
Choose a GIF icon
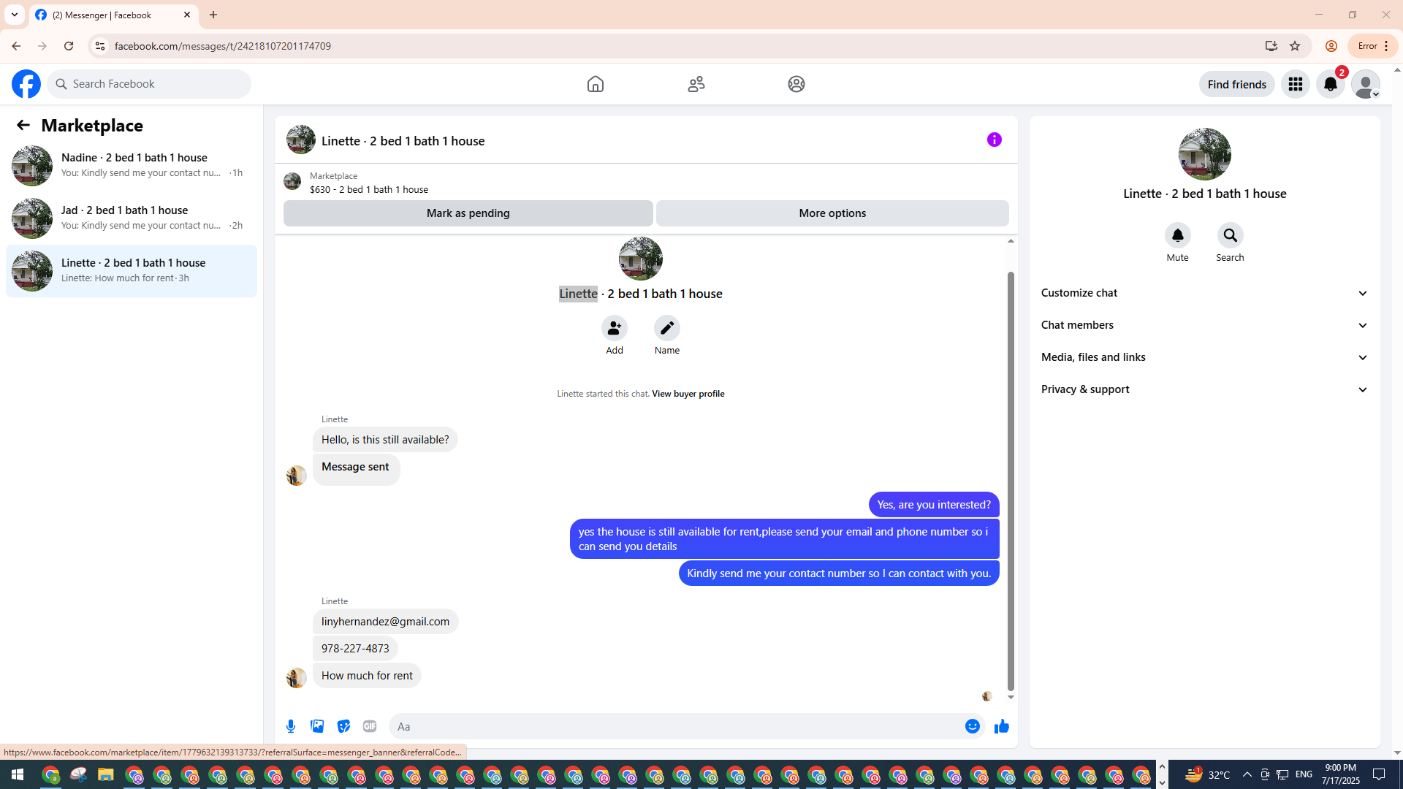pos(370,726)
